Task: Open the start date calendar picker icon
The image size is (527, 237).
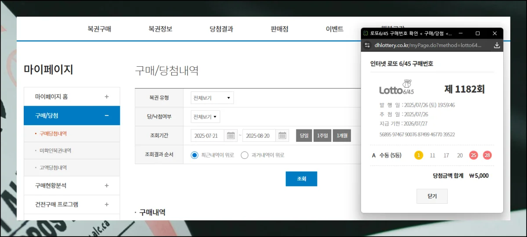Action: coord(231,136)
